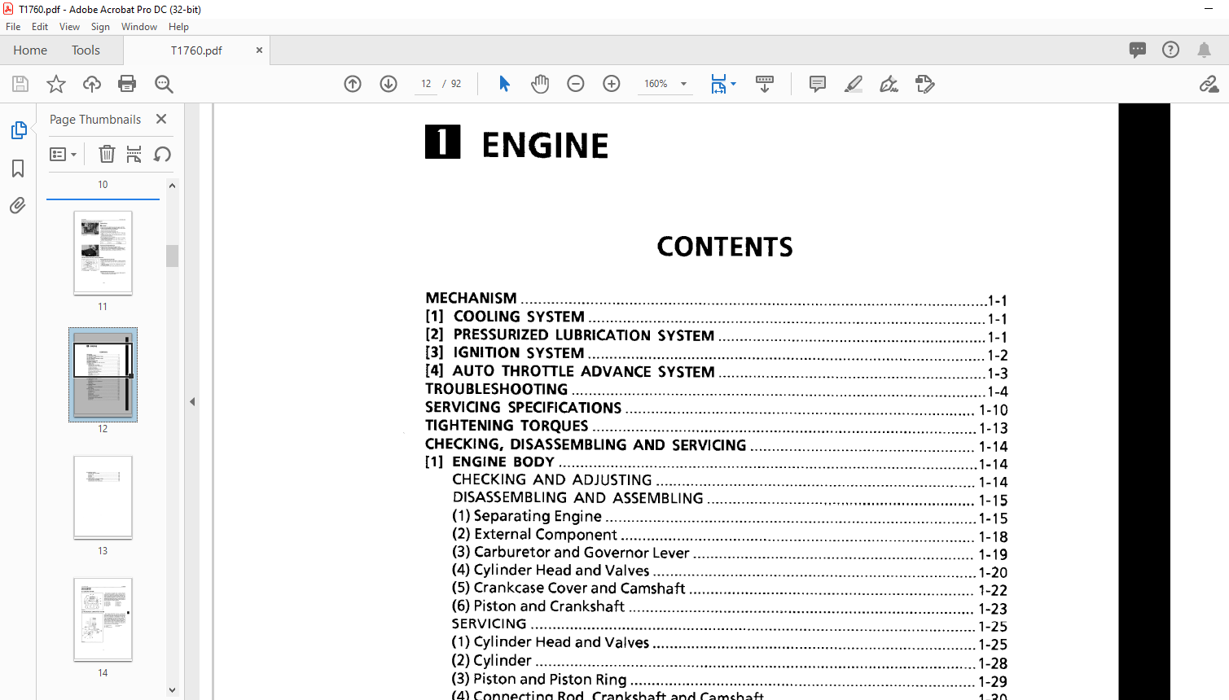Select the arrow selection tool
Screen dimensions: 1229x700
point(504,84)
